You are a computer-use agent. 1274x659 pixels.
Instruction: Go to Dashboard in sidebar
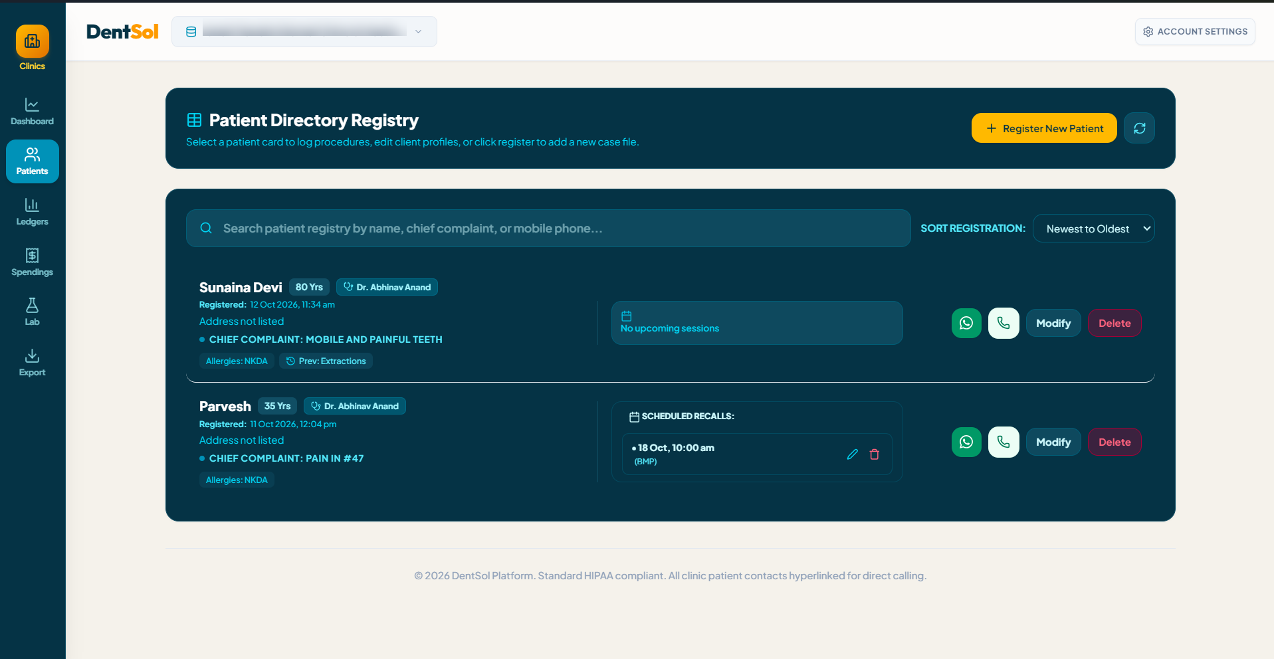click(x=32, y=112)
